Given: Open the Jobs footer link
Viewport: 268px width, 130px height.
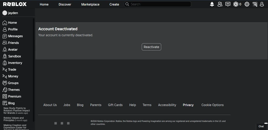Looking at the screenshot, I should (x=67, y=105).
